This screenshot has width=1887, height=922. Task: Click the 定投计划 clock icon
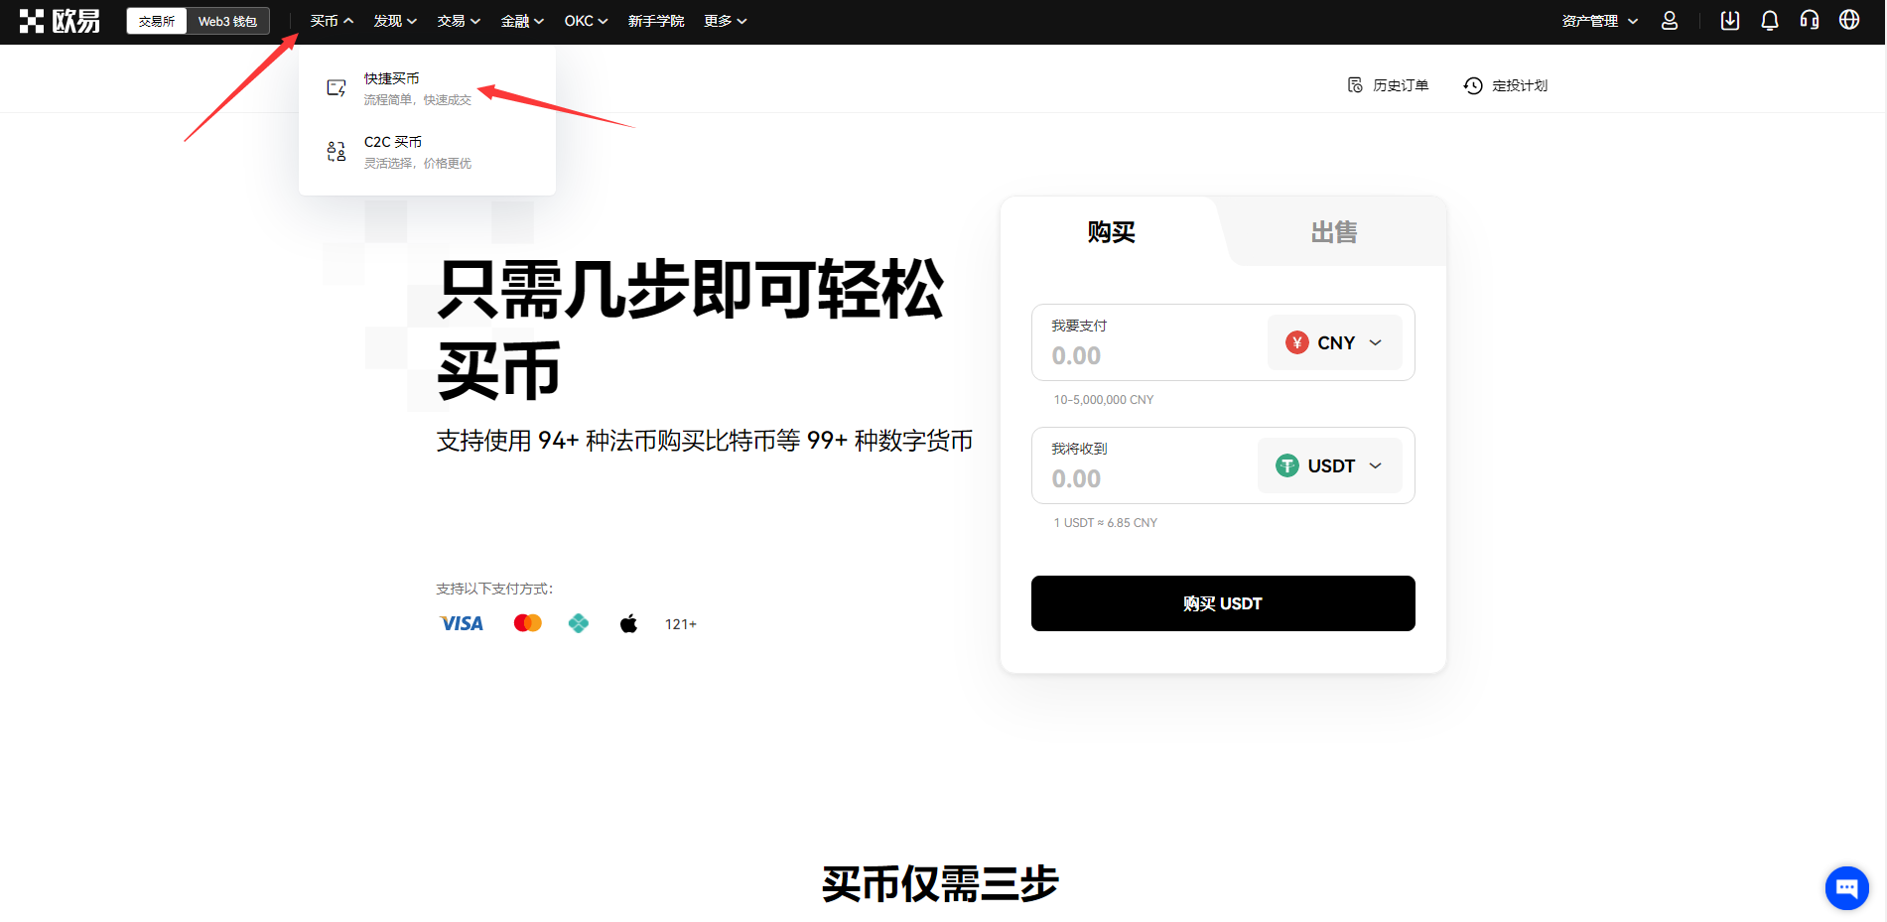click(x=1473, y=85)
